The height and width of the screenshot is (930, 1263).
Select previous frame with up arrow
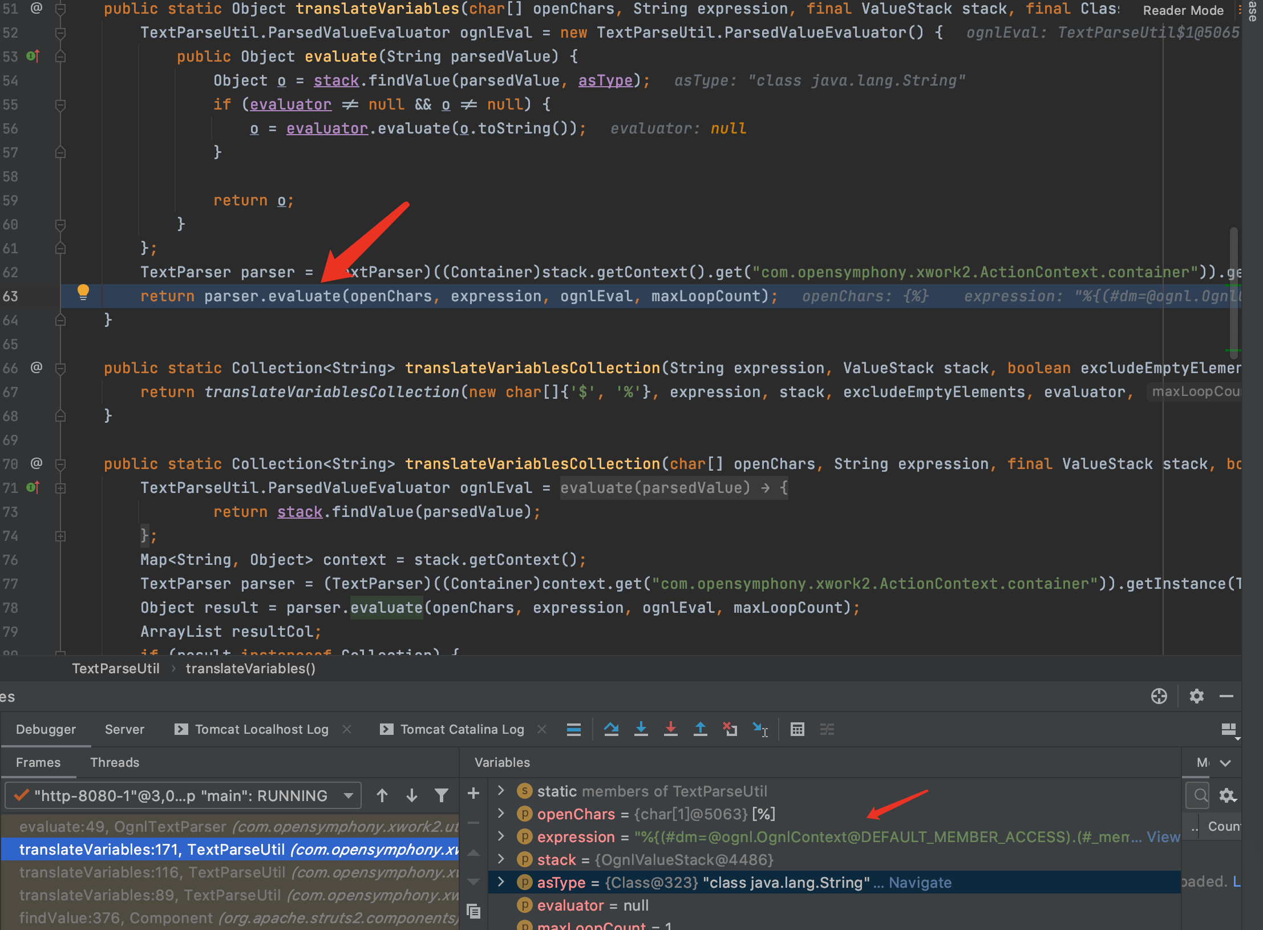pyautogui.click(x=382, y=795)
